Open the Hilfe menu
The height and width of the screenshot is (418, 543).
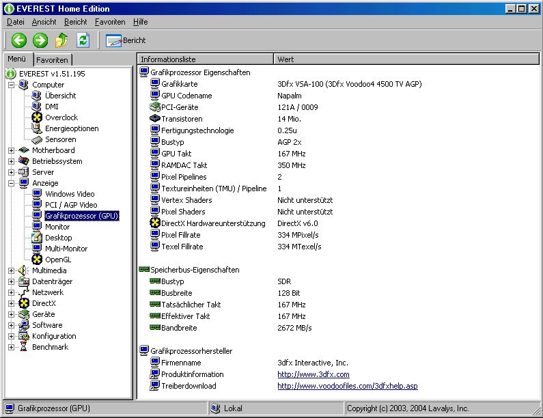[x=140, y=22]
